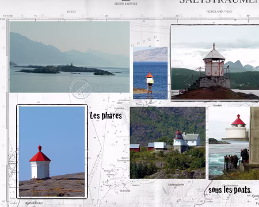Click the 'STATENS KARTVERK' header text
Screen dimensions: 259x207
point(126,3)
